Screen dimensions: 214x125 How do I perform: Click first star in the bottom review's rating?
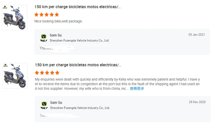[x=37, y=73]
